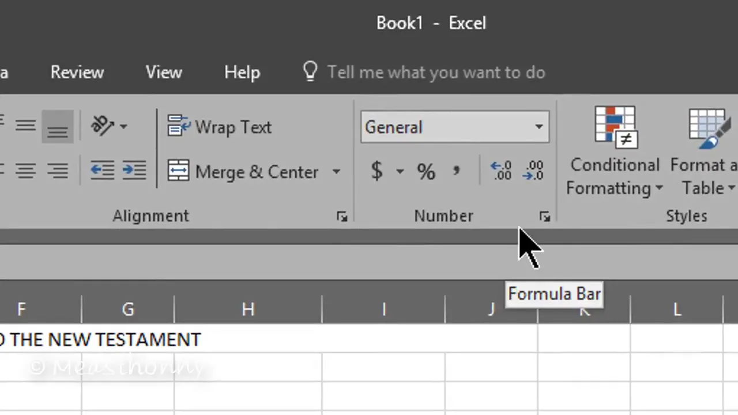Click Decrease Decimal icon
Viewport: 738px width, 415px height.
tap(533, 171)
